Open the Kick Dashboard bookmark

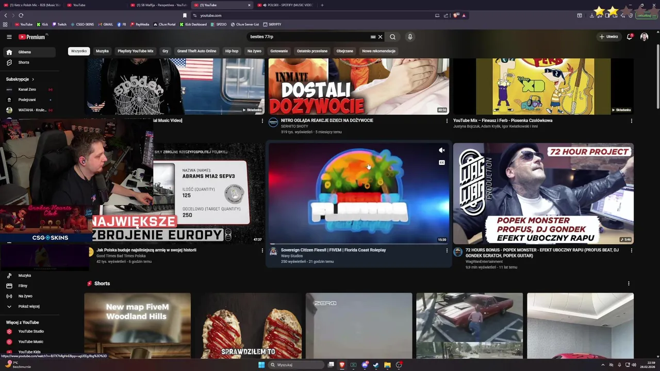[x=193, y=24]
